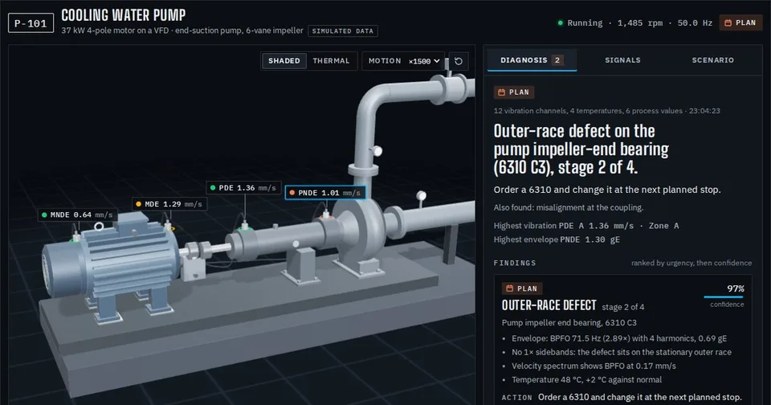This screenshot has width=771, height=405.
Task: Switch viewport to Shaded mode
Action: (x=284, y=61)
